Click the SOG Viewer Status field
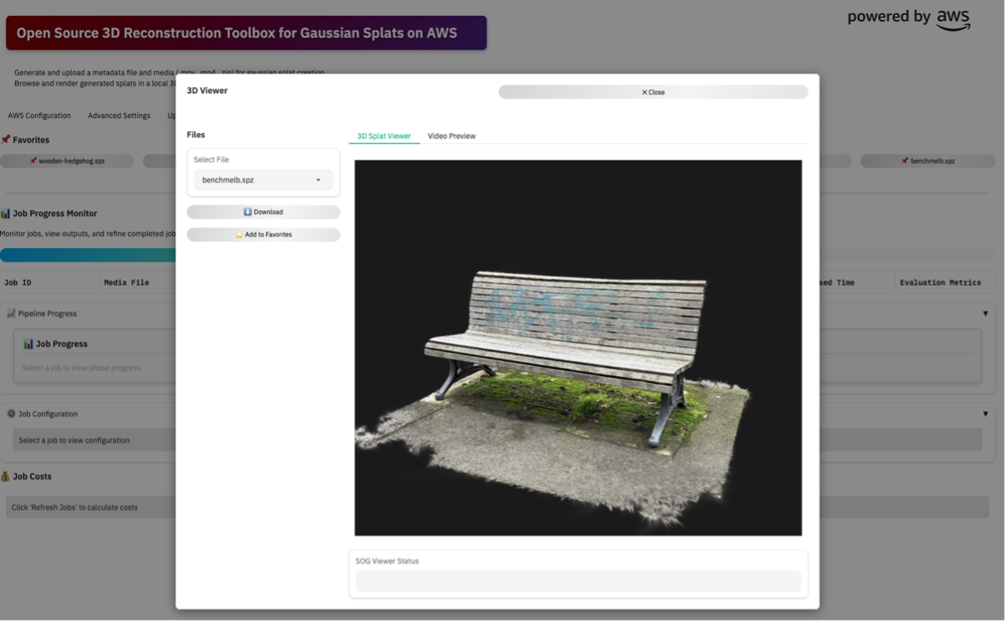Image resolution: width=1007 pixels, height=624 pixels. [x=578, y=581]
